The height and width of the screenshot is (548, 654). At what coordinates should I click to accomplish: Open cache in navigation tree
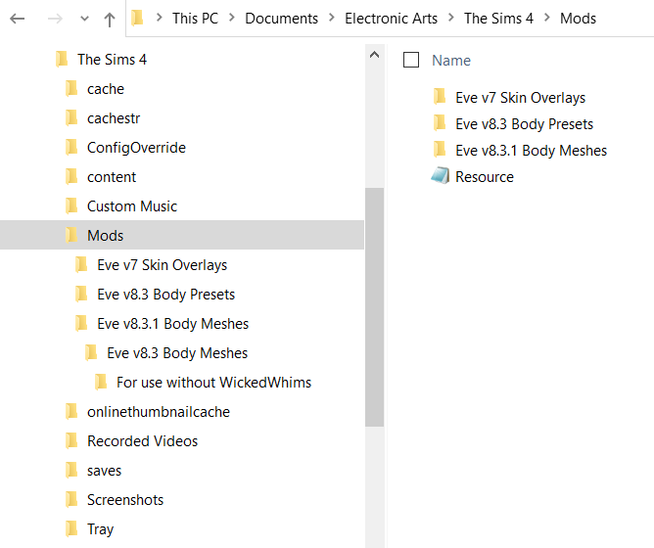point(106,89)
